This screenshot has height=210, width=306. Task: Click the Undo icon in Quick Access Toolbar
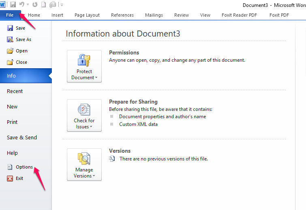(x=22, y=4)
